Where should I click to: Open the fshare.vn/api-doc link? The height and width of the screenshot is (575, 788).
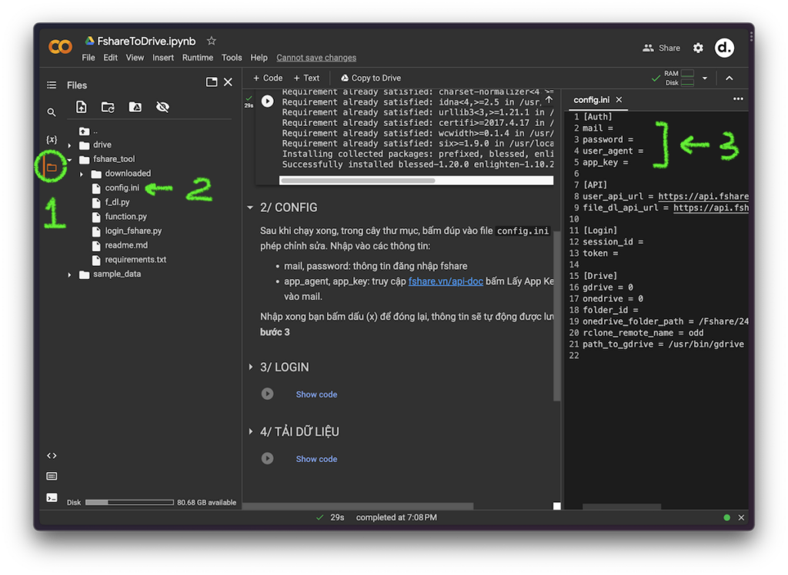pos(446,281)
